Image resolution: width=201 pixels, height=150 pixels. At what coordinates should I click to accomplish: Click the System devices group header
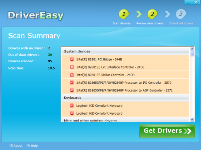tap(126, 51)
